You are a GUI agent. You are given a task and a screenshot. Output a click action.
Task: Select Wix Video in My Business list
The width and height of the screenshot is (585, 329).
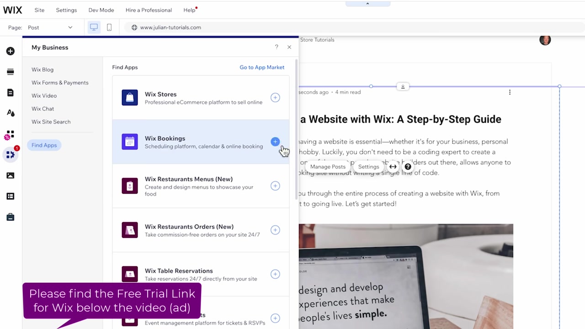44,96
